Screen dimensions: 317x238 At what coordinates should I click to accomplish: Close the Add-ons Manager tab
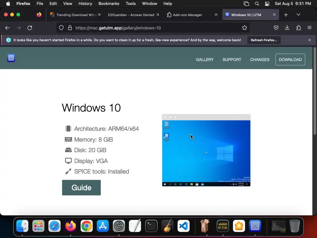point(216,15)
